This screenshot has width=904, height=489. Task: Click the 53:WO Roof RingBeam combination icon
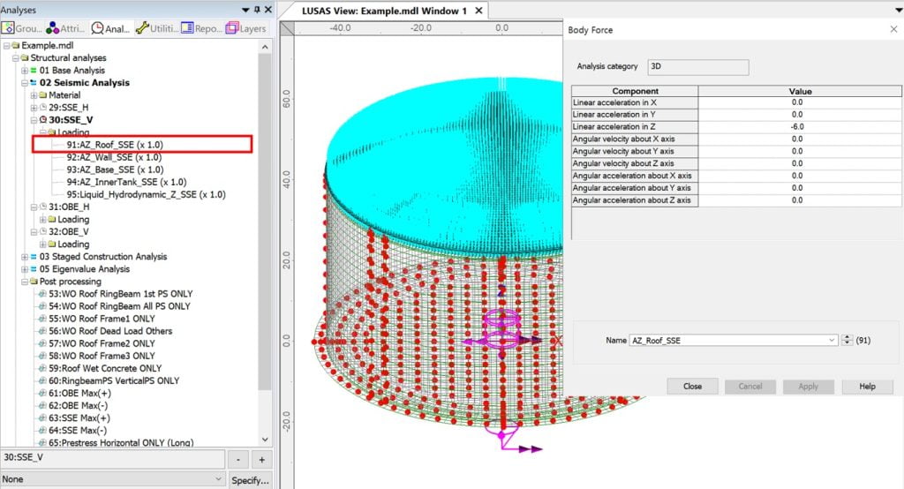42,293
